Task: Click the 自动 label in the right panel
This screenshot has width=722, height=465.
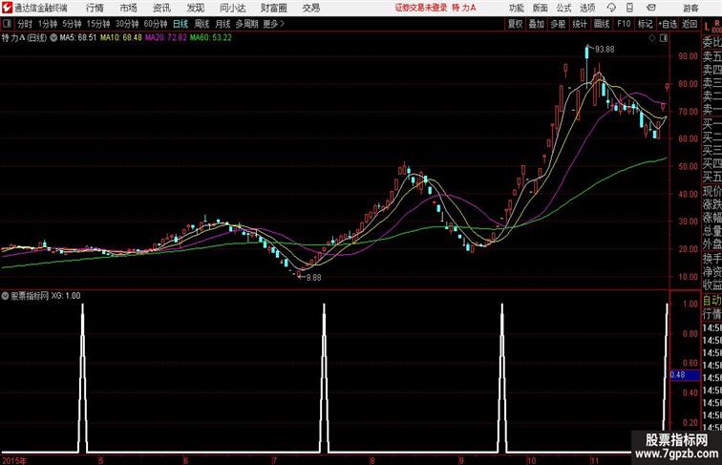Action: [711, 301]
